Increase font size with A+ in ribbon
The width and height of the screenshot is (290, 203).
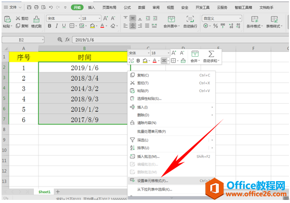[x=106, y=18]
